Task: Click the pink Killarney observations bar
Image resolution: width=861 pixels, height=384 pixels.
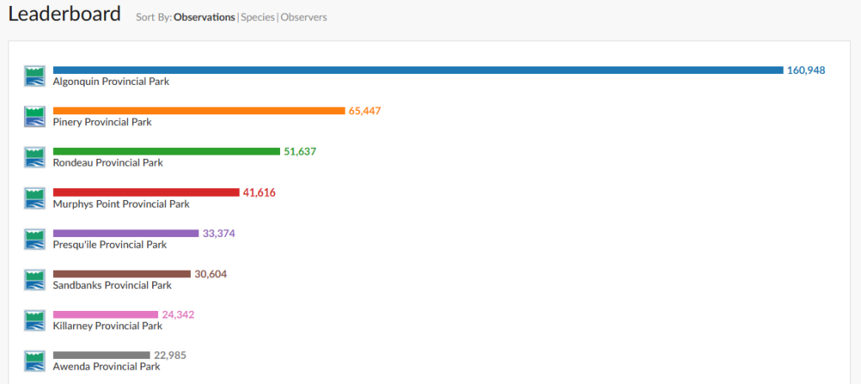Action: [x=105, y=314]
